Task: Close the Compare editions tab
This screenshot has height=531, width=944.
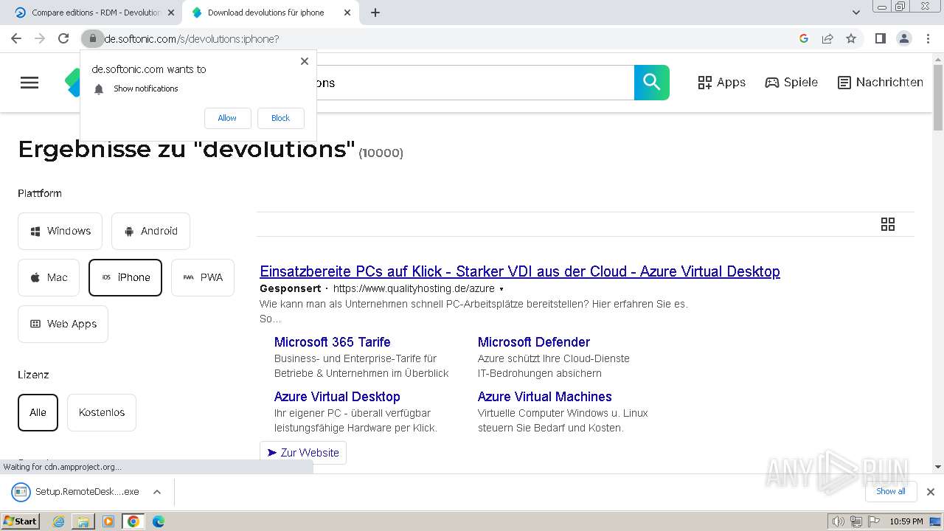Action: [x=170, y=13]
